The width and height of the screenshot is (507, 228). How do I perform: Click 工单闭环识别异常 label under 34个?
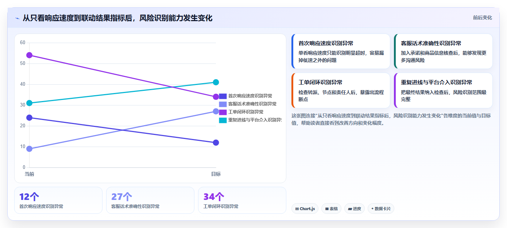pyautogui.click(x=221, y=206)
